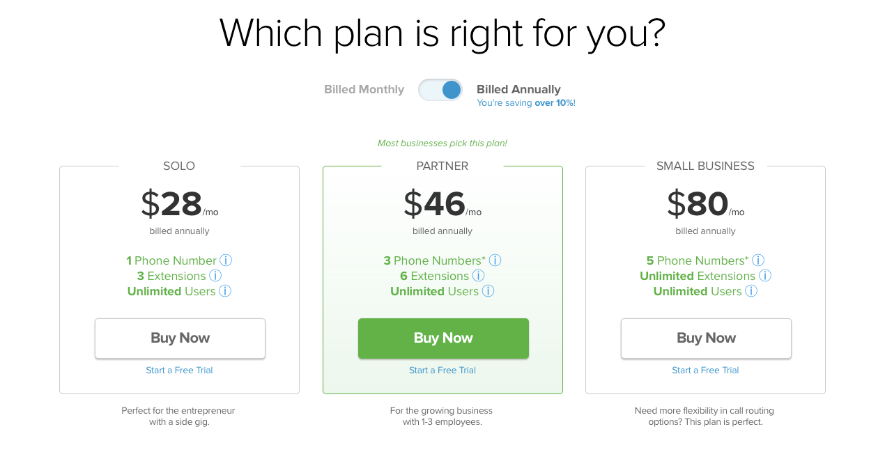Start a Free Trial for Solo plan
The width and height of the screenshot is (885, 452).
179,371
